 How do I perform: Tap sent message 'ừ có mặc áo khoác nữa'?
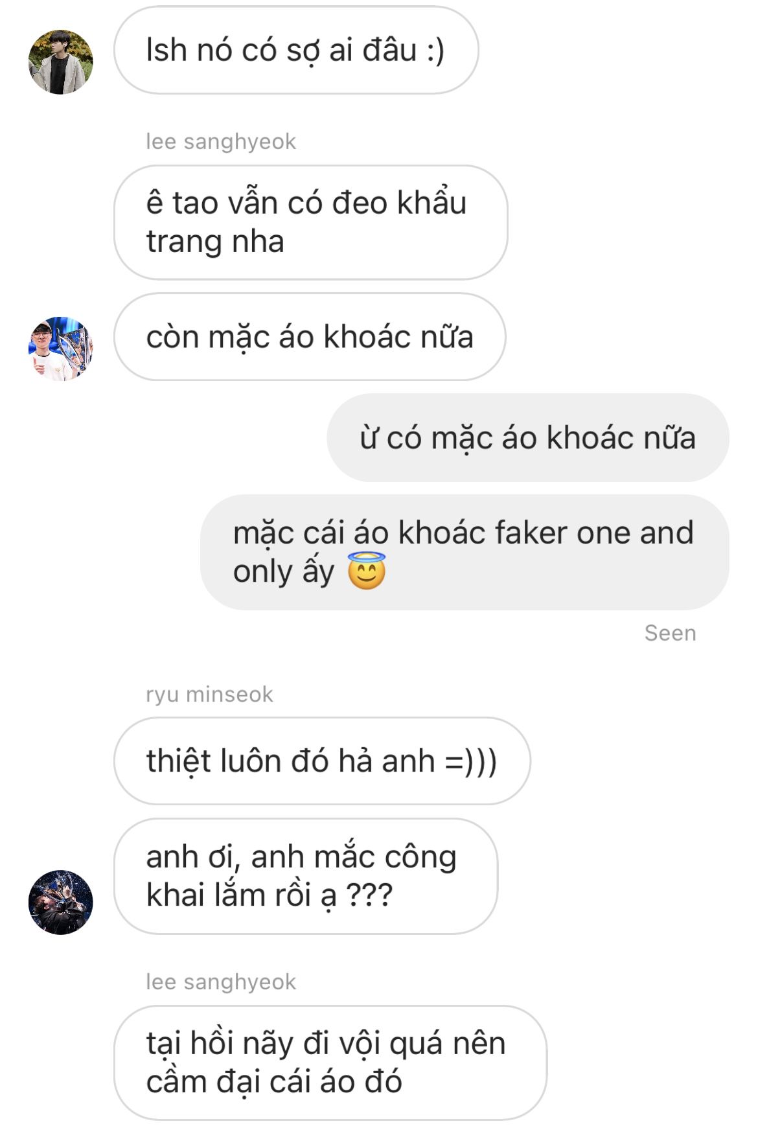[x=528, y=437]
